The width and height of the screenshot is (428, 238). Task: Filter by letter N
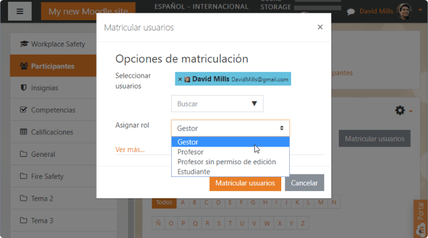point(334,202)
